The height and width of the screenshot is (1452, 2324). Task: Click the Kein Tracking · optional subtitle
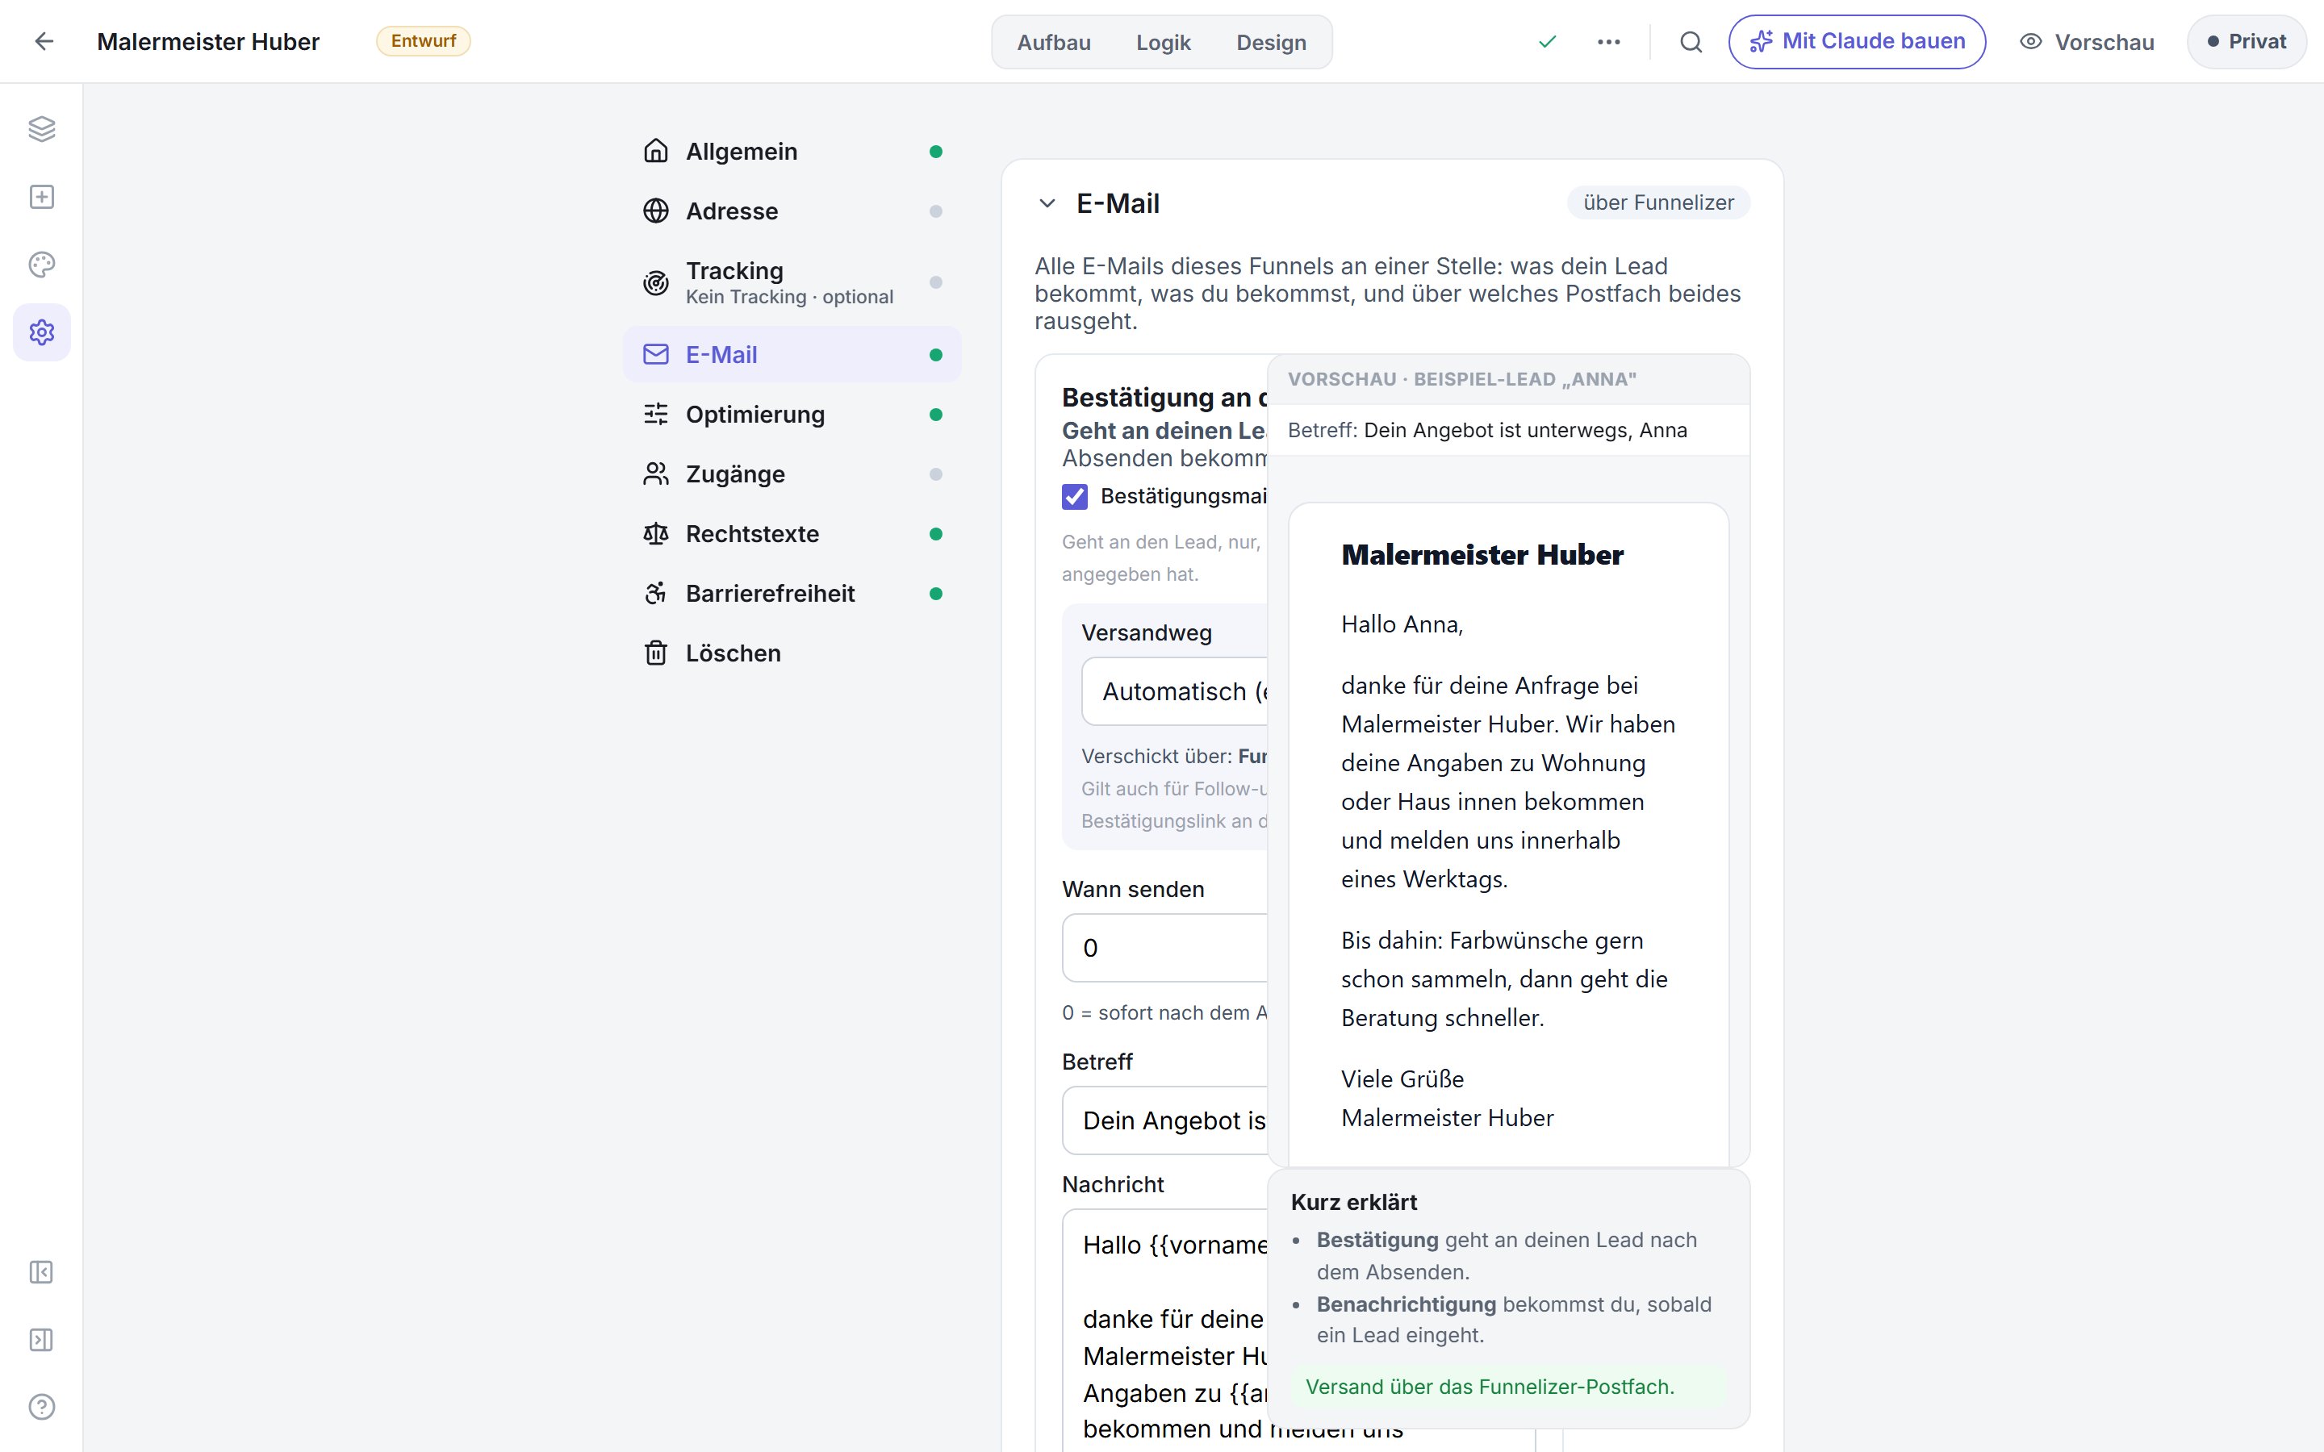(x=789, y=297)
